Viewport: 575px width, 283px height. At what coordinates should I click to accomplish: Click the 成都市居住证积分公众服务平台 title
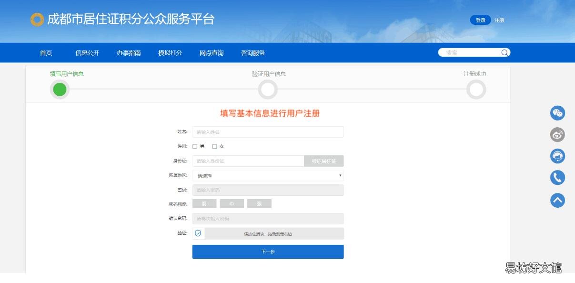[x=131, y=19]
